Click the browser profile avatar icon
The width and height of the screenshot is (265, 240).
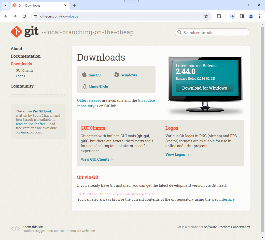coord(251,16)
